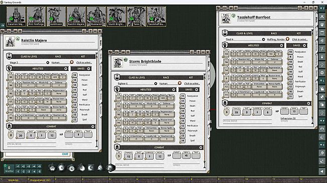Screen dimensions: 327x183
Task: Open Halfling, Kender race link icon
Action: click(287, 39)
